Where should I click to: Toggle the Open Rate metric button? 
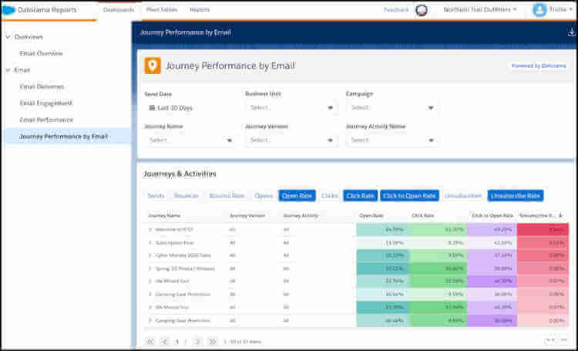[297, 196]
